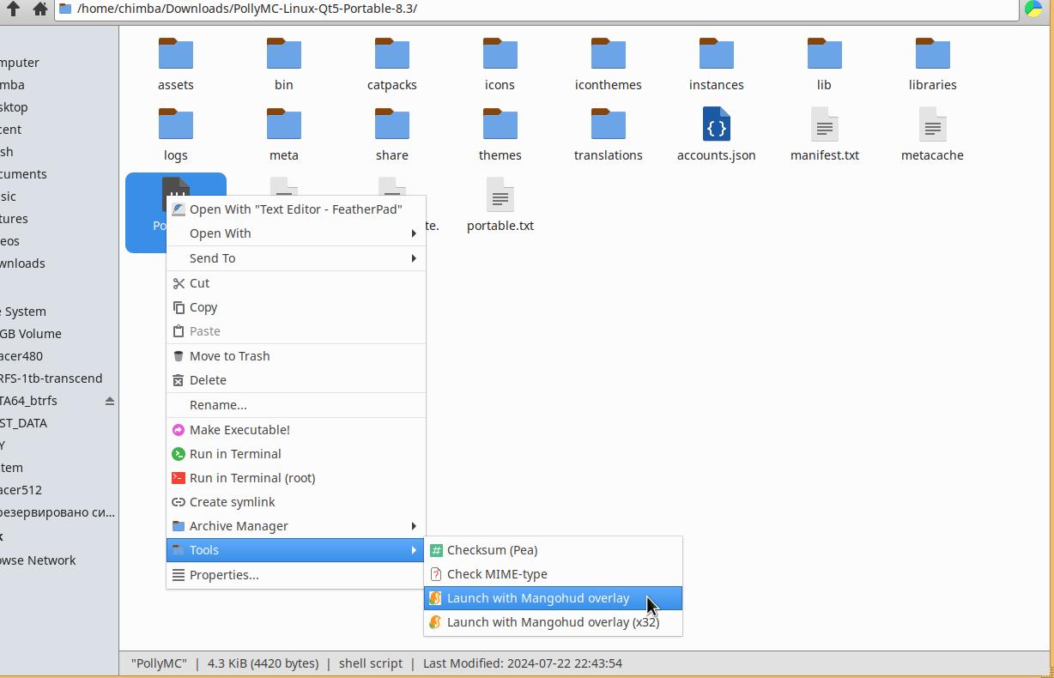
Task: Open the instances folder
Action: (717, 64)
